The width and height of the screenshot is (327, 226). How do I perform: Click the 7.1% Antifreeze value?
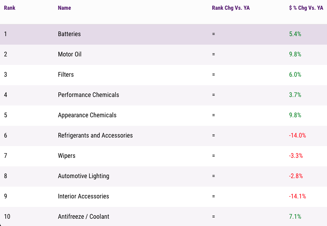(295, 217)
